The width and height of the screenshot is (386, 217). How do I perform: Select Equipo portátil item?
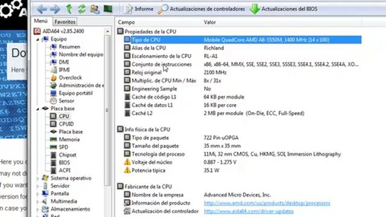75,93
